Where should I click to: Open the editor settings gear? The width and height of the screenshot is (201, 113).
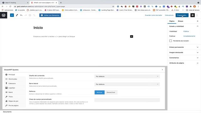pos(193,15)
